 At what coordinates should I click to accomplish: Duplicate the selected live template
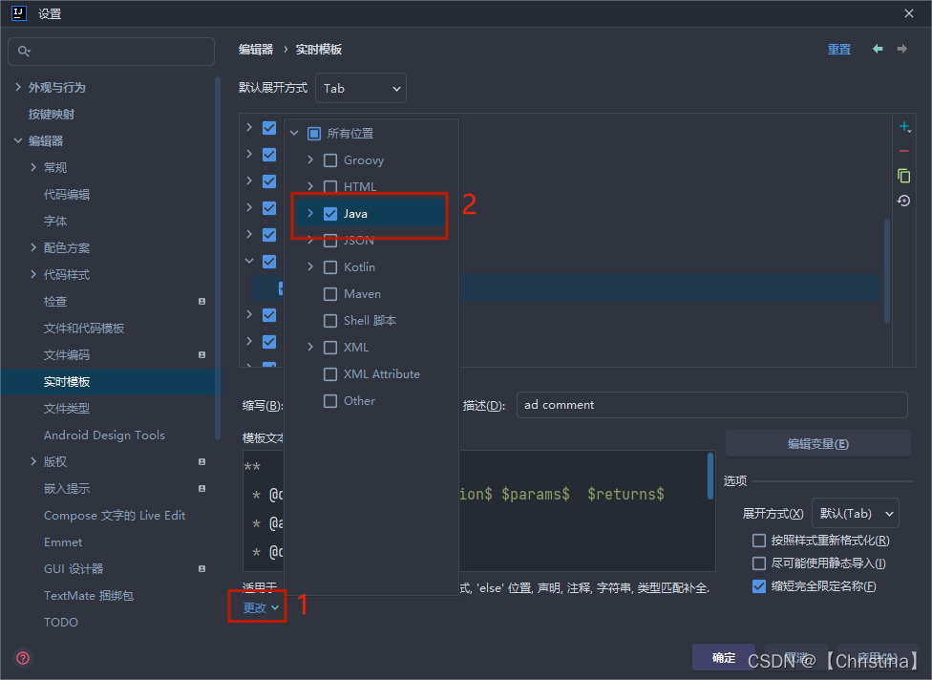coord(904,176)
